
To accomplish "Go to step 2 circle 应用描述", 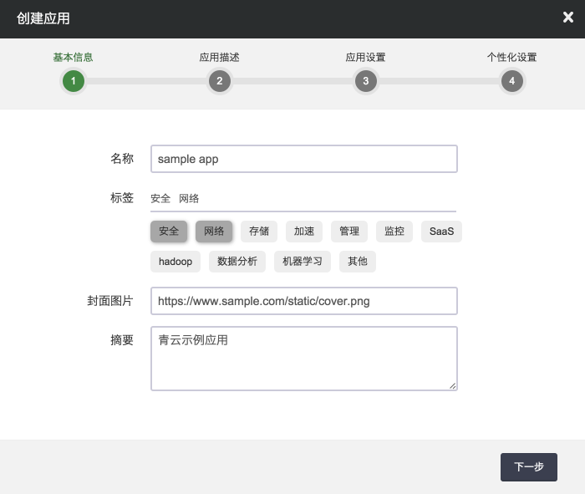I will [x=220, y=81].
